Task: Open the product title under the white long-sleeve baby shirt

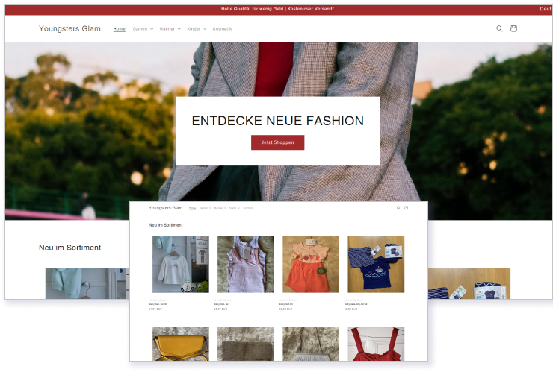Action: [x=158, y=304]
